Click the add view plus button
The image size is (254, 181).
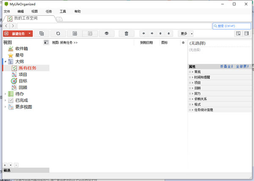pos(5,165)
